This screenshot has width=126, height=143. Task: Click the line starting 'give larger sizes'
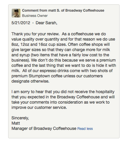click(x=61, y=50)
